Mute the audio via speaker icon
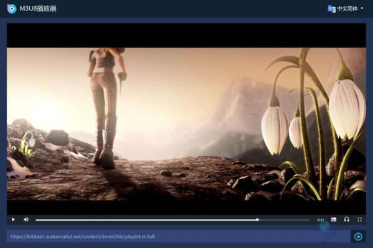Viewport: 373px width, 248px height. [26, 219]
